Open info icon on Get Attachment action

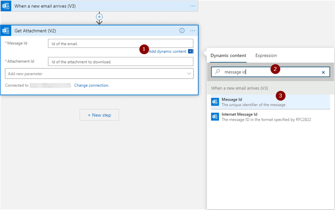tap(182, 31)
